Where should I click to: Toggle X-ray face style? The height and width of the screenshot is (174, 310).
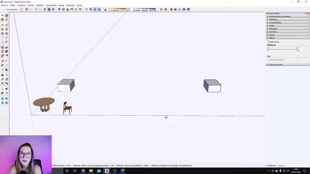pos(27,9)
